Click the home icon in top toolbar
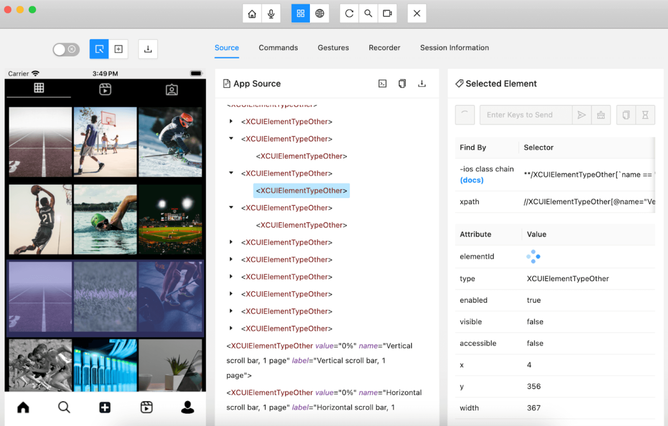The image size is (668, 426). pyautogui.click(x=252, y=14)
